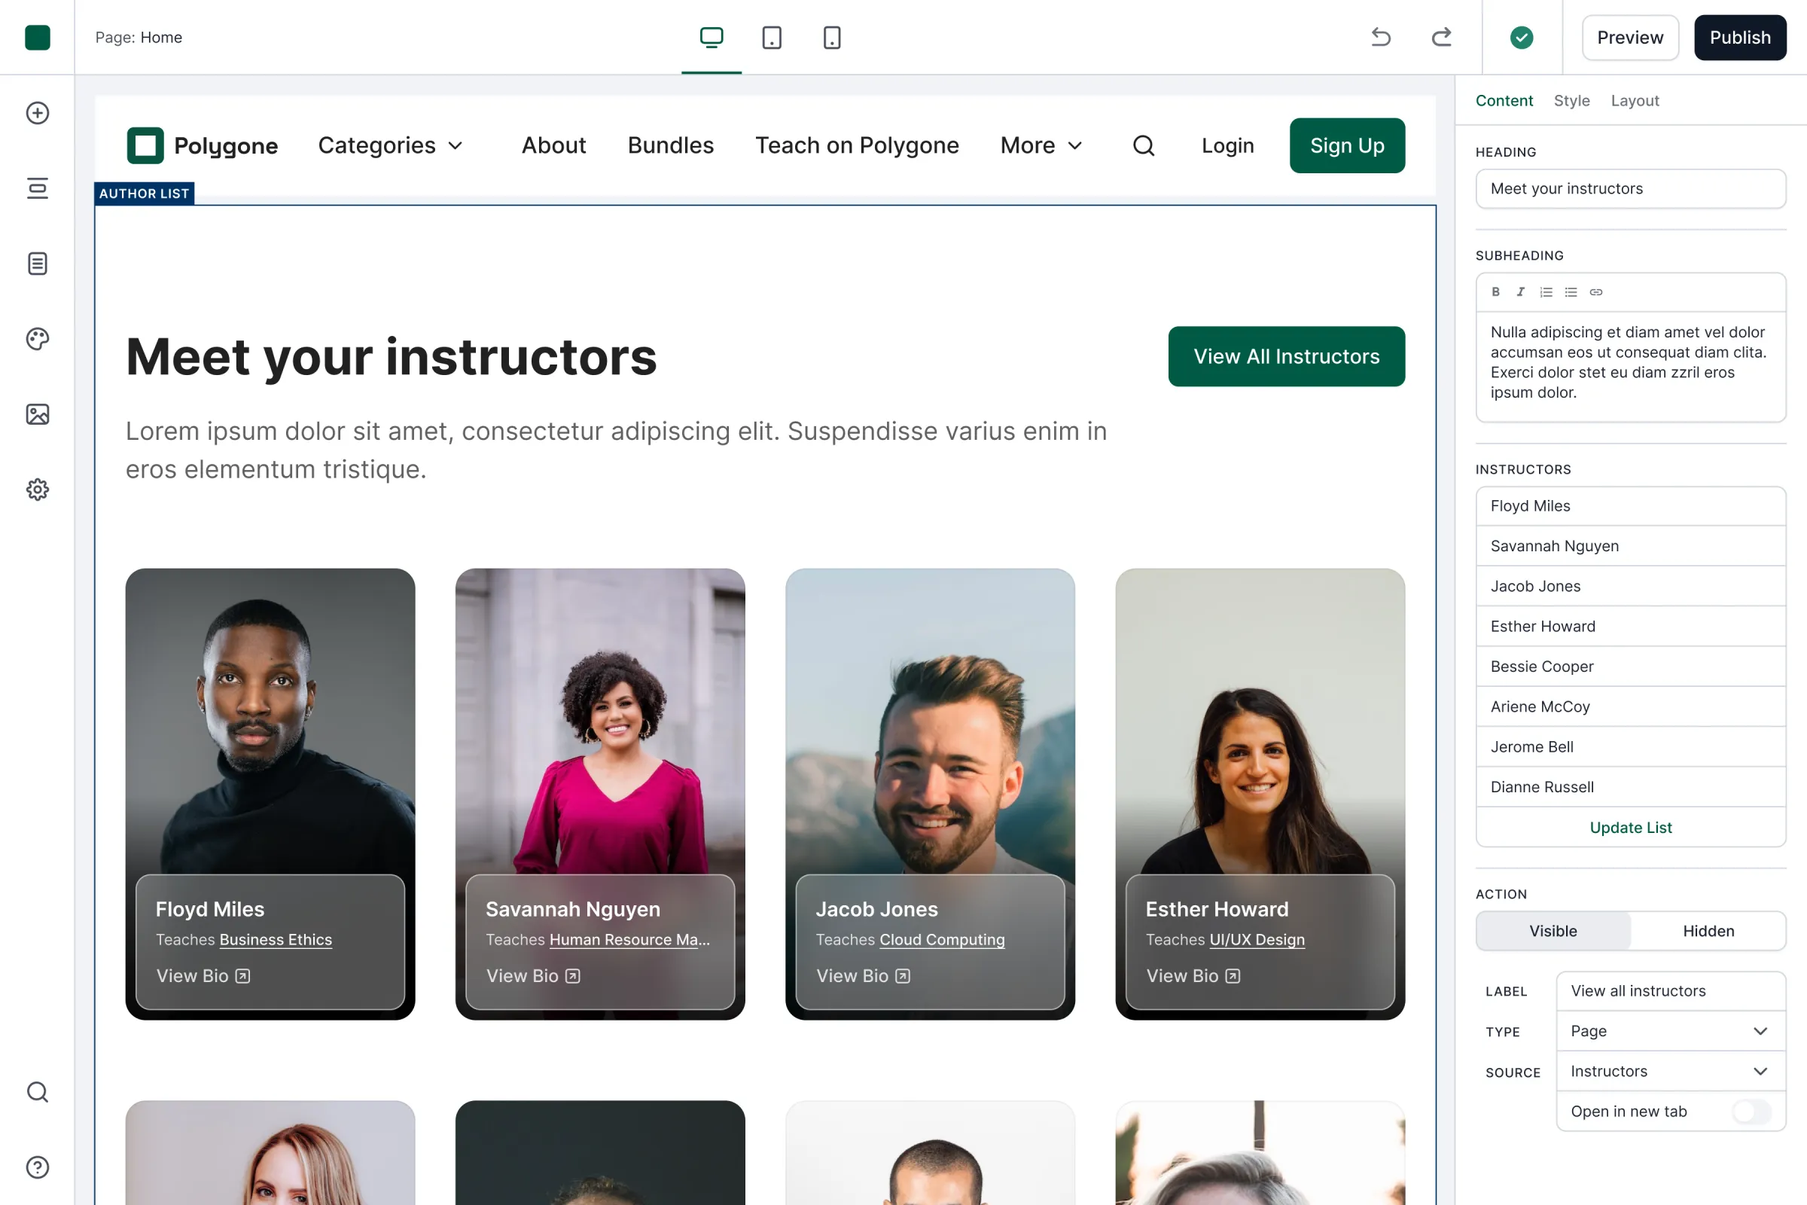Click the sidebar search magnifier icon

[37, 1092]
